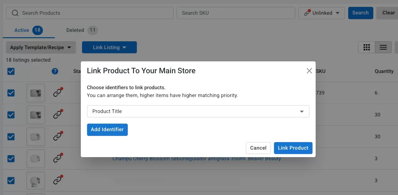
Task: Uncheck the bottom product row checkbox
Action: tap(11, 181)
